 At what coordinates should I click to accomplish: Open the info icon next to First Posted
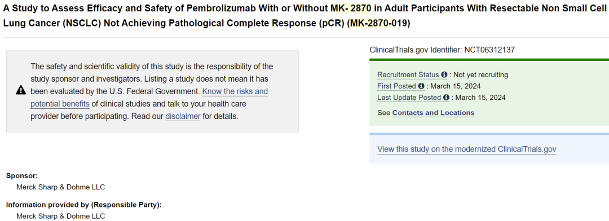[x=421, y=86]
